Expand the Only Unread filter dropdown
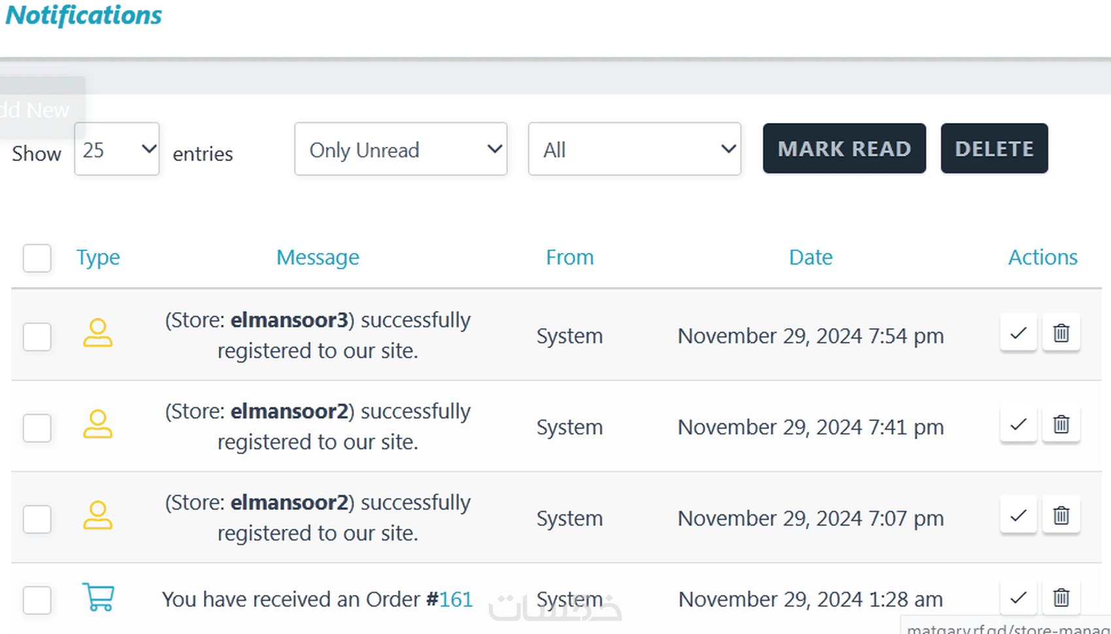1111x634 pixels. (401, 149)
